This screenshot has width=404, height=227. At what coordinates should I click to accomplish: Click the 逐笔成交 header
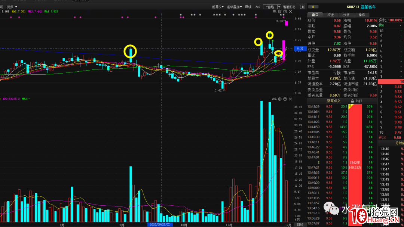[x=334, y=101]
